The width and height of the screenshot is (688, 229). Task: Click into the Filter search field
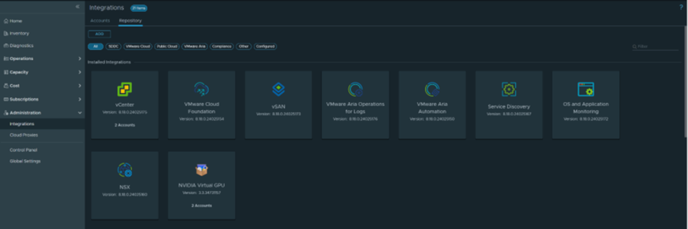655,47
